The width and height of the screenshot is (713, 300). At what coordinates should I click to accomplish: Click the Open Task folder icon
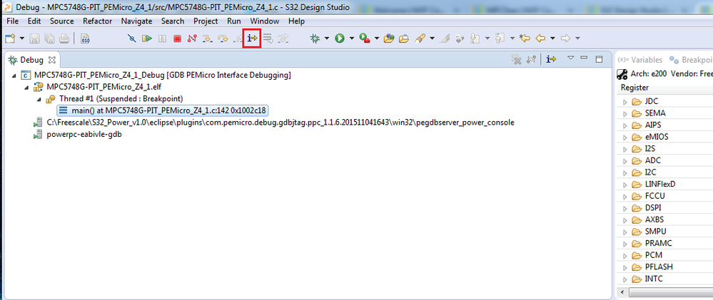[x=404, y=38]
